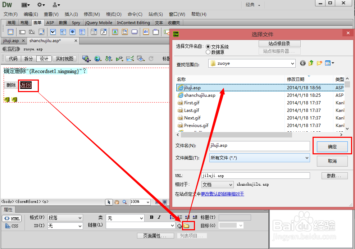The height and width of the screenshot is (249, 355).
Task: Insert a hidden field form object
Action: [x=32, y=32]
